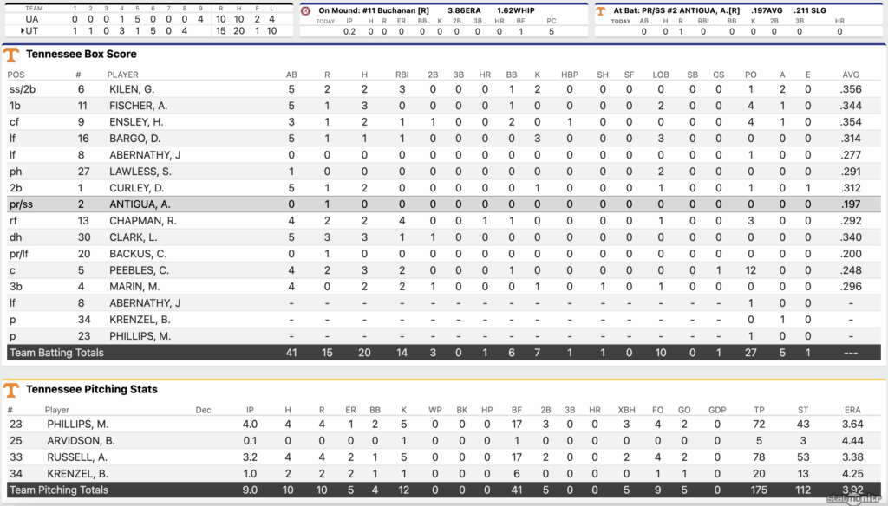Click the Tennessee logo in At Bat panel
This screenshot has width=888, height=506.
(602, 10)
